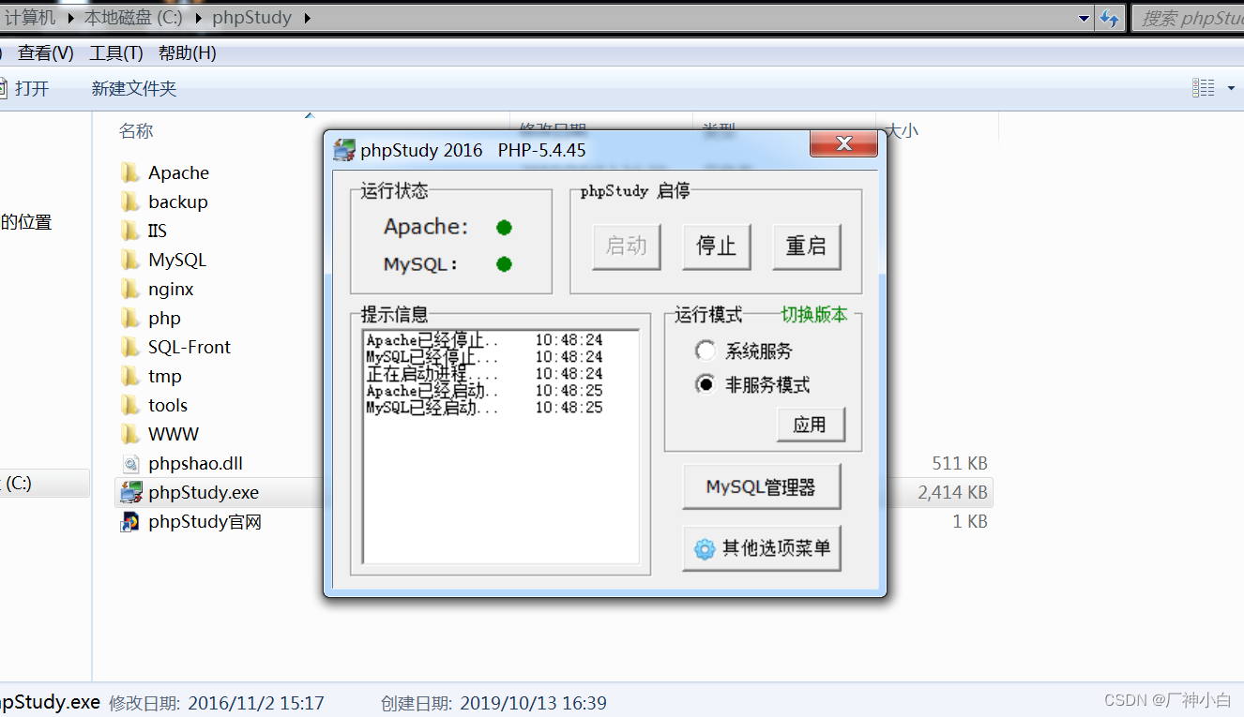Select 系统服务 run mode

click(705, 351)
